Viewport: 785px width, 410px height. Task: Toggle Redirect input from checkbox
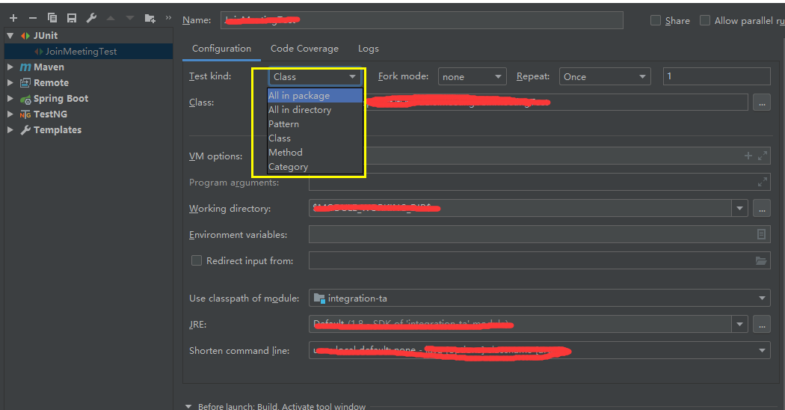click(197, 260)
